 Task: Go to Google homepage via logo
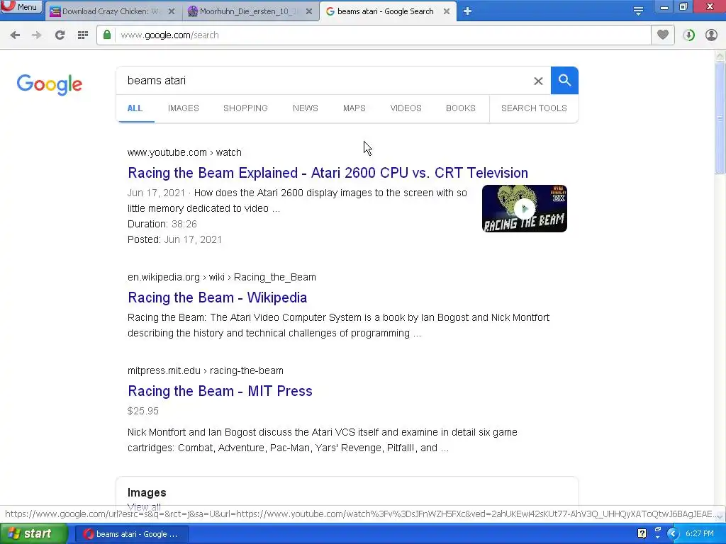click(50, 85)
